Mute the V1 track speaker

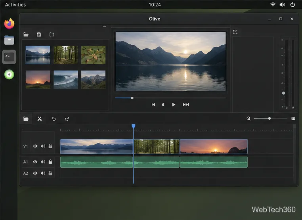pos(43,146)
